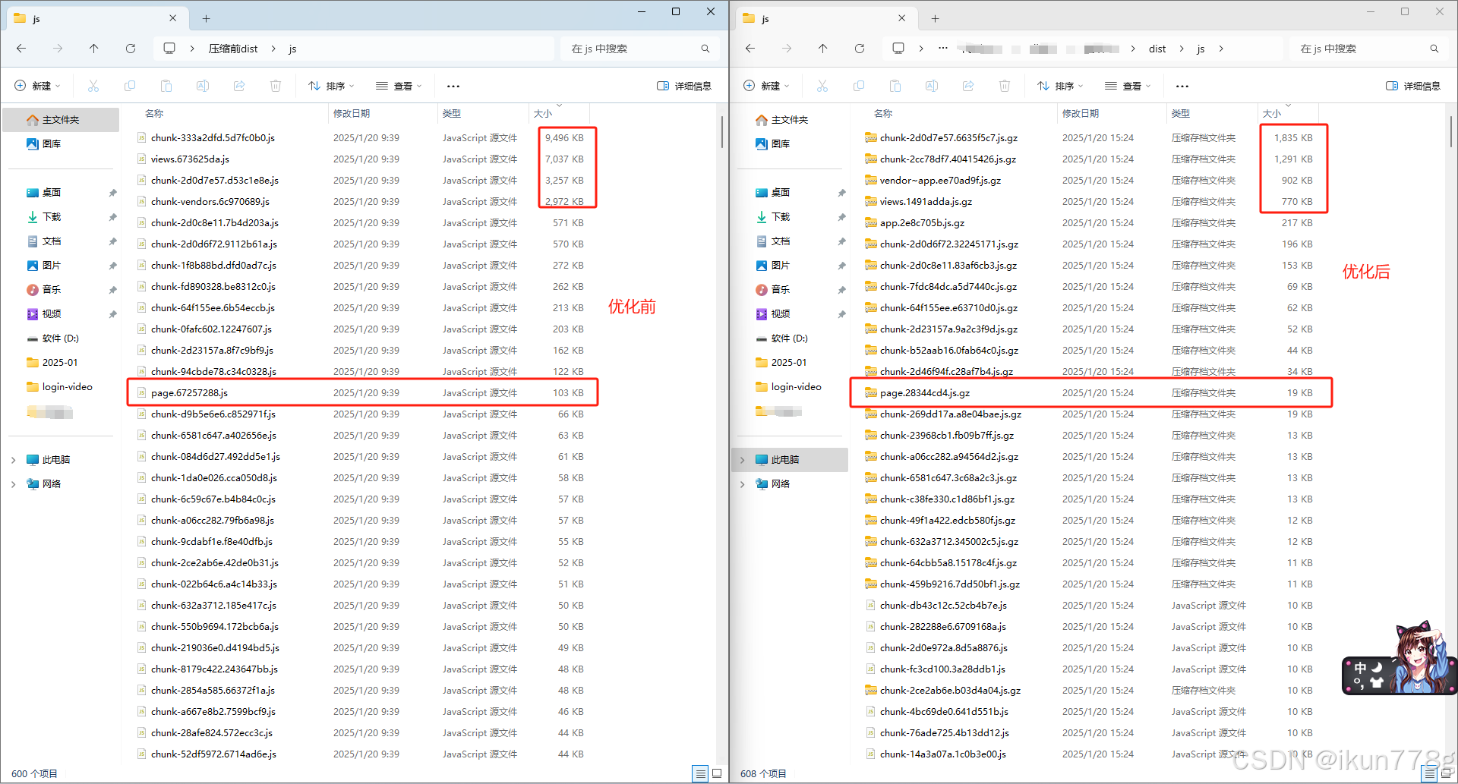Screen dimensions: 1458x784
Task: Click the Copy icon in the right window toolbar
Action: click(859, 85)
